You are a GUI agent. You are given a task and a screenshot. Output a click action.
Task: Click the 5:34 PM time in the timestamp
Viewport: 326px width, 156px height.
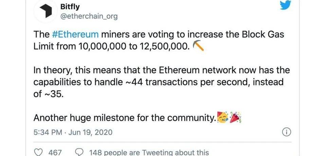coord(48,132)
